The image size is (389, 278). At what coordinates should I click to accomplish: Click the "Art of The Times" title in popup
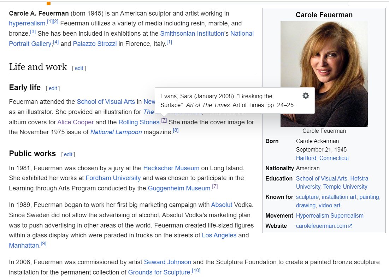(x=208, y=105)
